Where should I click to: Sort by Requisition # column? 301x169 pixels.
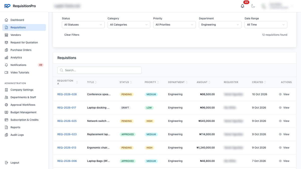[67, 82]
